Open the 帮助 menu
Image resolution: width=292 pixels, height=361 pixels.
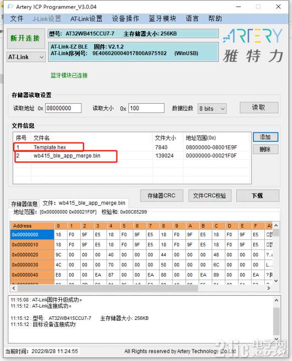[x=215, y=19]
